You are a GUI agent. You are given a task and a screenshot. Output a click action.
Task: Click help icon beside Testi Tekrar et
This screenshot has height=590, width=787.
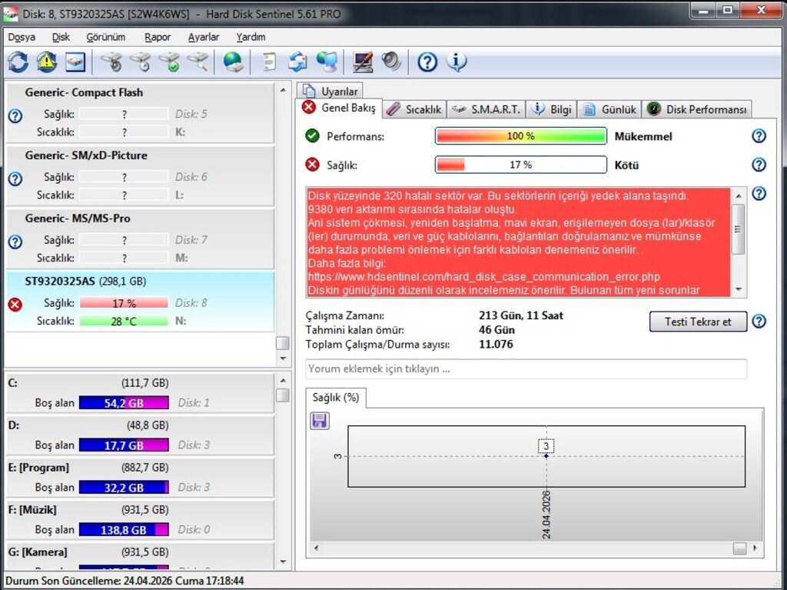pos(759,321)
